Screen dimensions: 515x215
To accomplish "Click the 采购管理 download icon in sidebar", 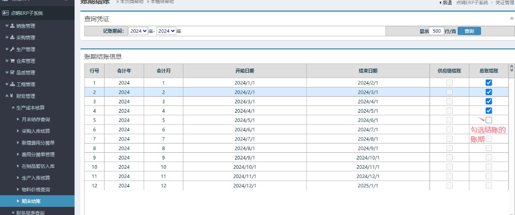I will click(x=12, y=37).
